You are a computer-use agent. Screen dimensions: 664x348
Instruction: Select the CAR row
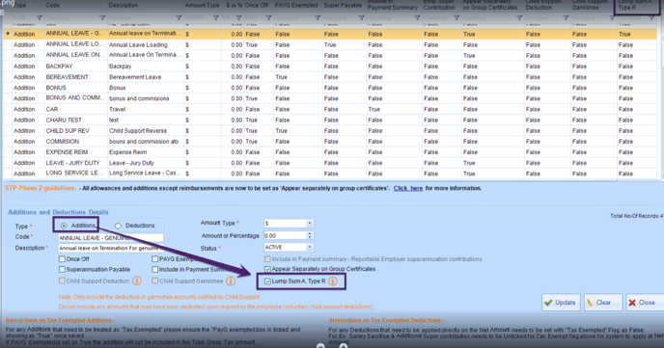(x=330, y=109)
